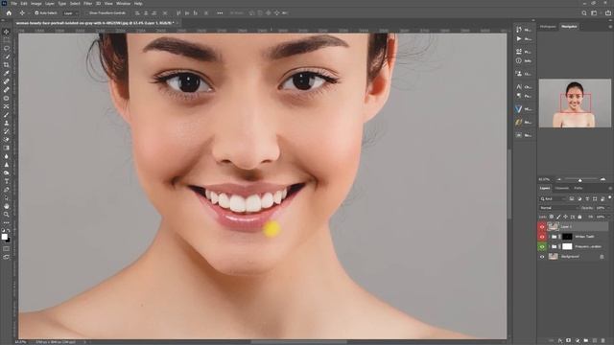Open the blue V plugin panel icon

[x=519, y=108]
